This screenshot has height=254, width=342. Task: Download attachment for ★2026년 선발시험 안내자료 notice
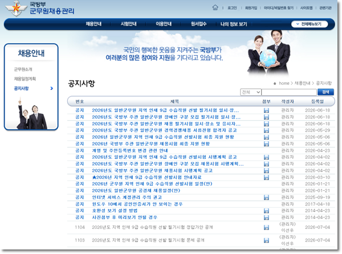click(266, 178)
